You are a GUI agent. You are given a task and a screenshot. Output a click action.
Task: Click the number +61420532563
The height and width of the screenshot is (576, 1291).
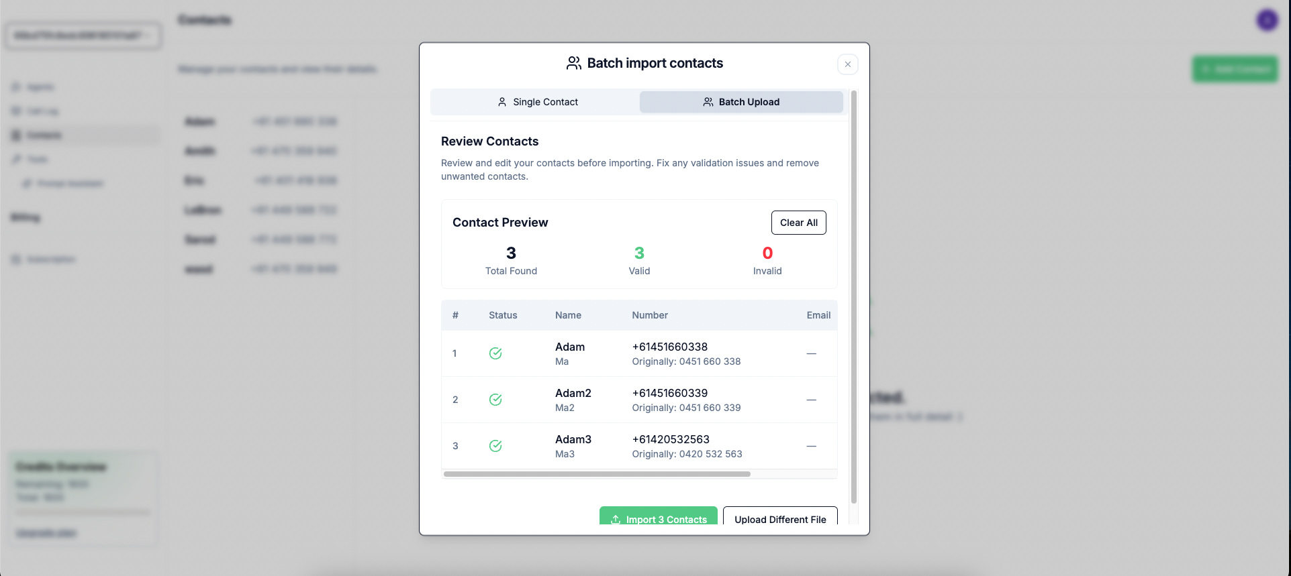[x=671, y=439]
